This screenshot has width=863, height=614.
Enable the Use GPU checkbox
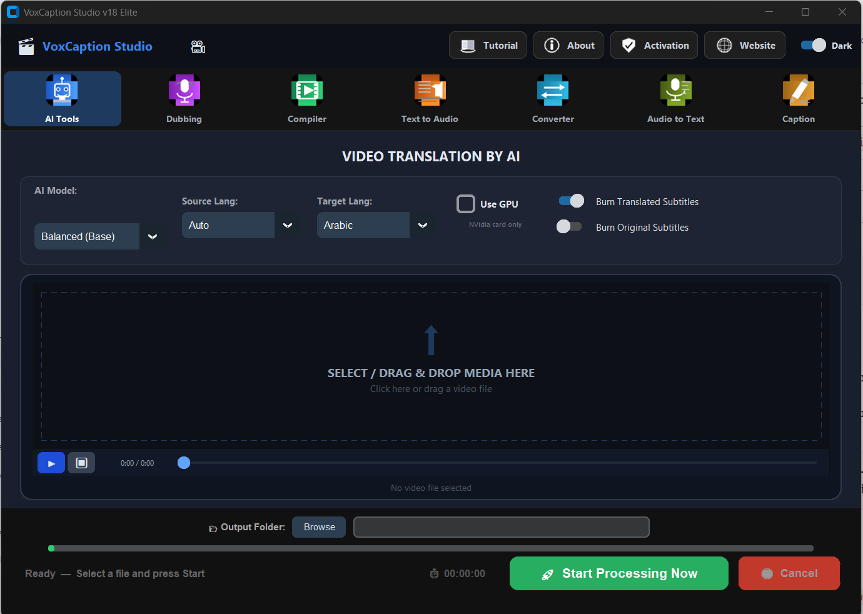pyautogui.click(x=466, y=203)
